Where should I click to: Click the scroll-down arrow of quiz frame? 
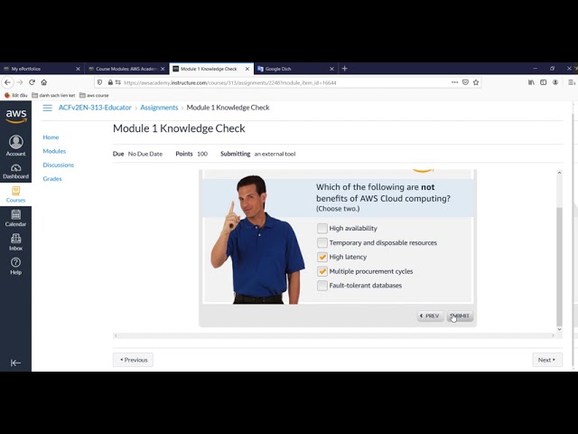click(559, 329)
